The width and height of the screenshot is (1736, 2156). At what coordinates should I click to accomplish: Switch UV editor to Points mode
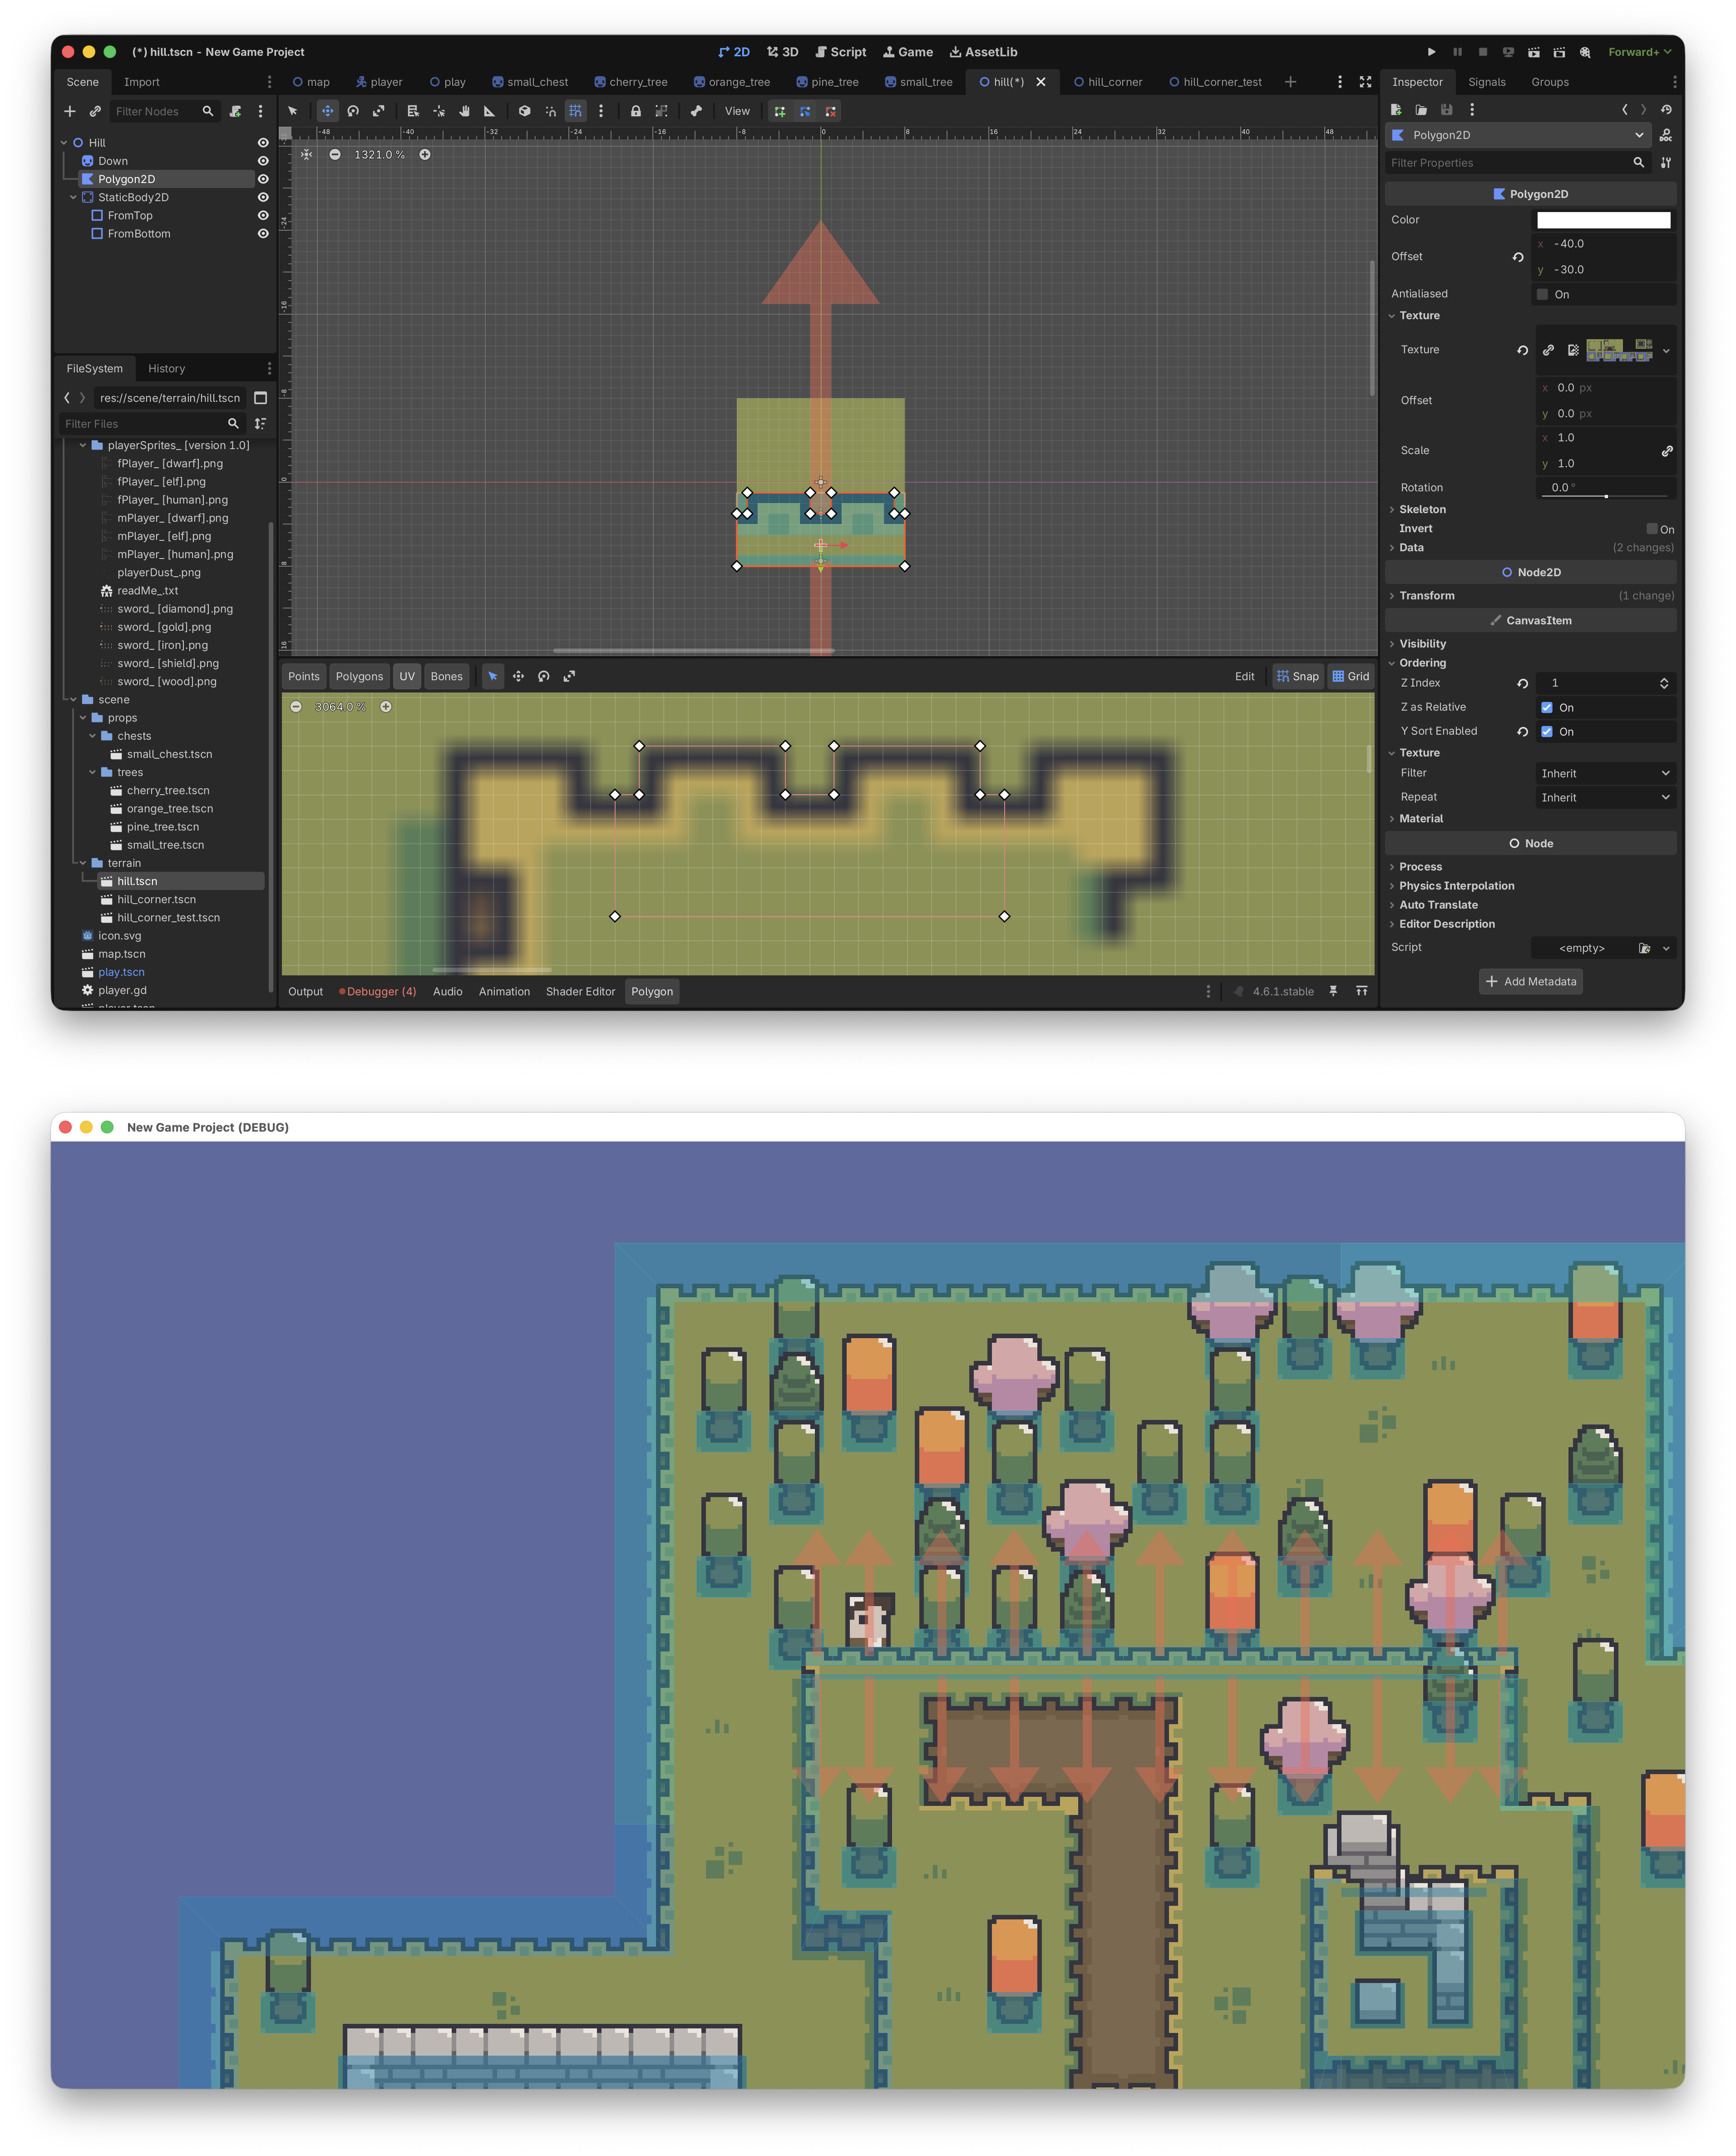tap(304, 676)
